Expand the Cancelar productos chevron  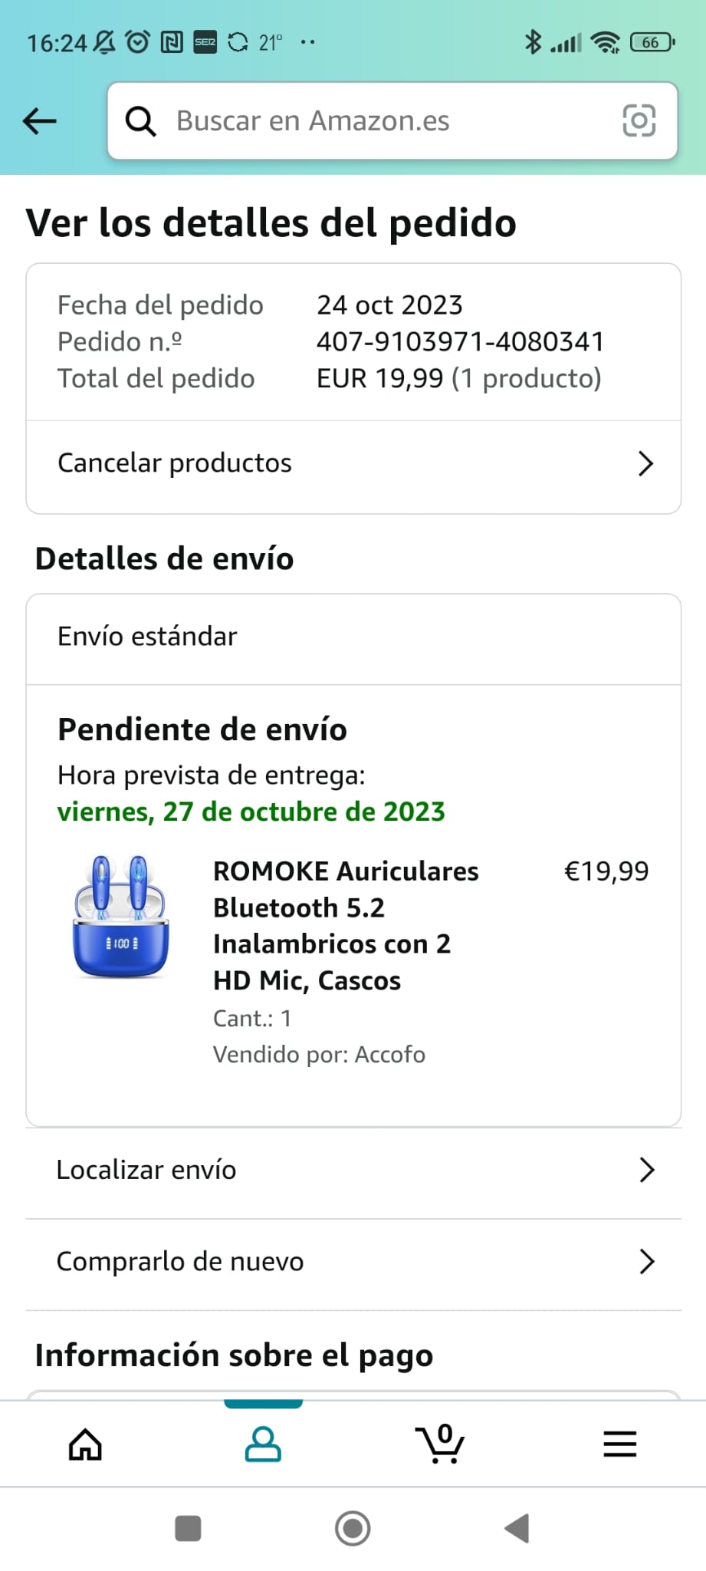click(645, 463)
